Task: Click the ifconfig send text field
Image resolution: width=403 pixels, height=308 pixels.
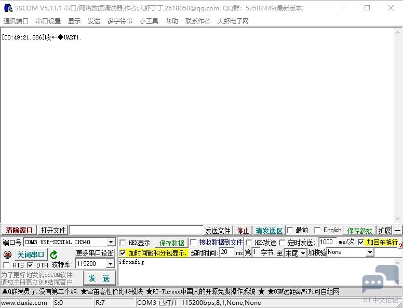Action: (x=256, y=272)
